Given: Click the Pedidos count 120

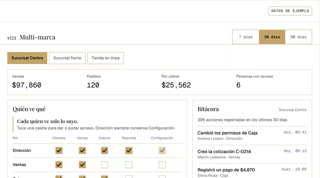Looking at the screenshot, I should point(93,85).
